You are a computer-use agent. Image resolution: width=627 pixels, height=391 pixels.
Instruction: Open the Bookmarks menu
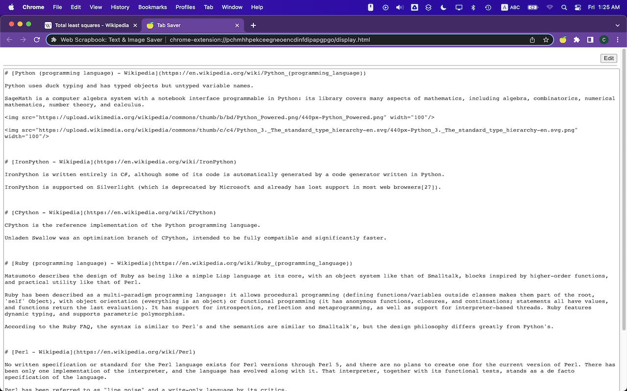[152, 7]
